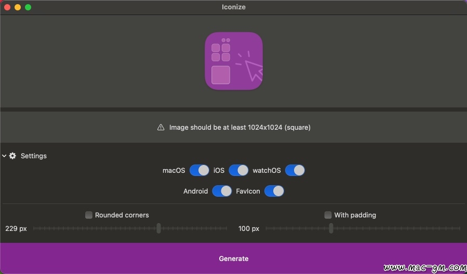Click the warning triangle icon
Image resolution: width=467 pixels, height=274 pixels.
161,127
